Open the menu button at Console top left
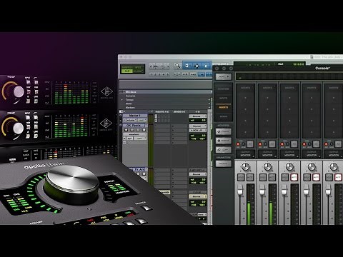 223,77
